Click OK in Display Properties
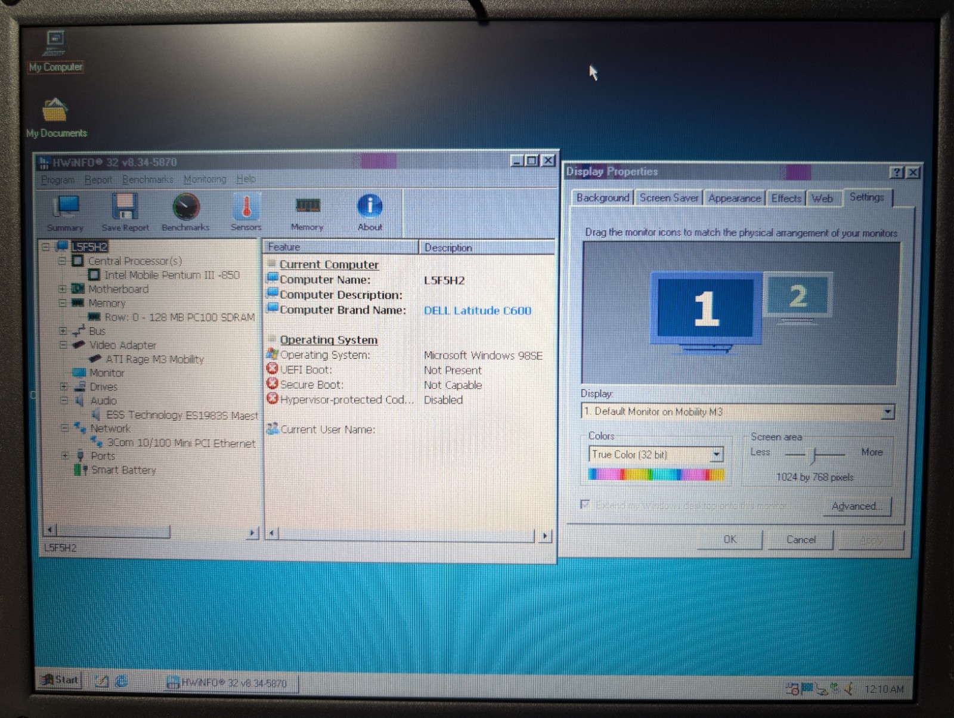954x718 pixels. point(730,540)
